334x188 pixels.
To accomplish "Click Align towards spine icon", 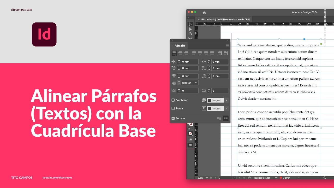I will 220,53.
